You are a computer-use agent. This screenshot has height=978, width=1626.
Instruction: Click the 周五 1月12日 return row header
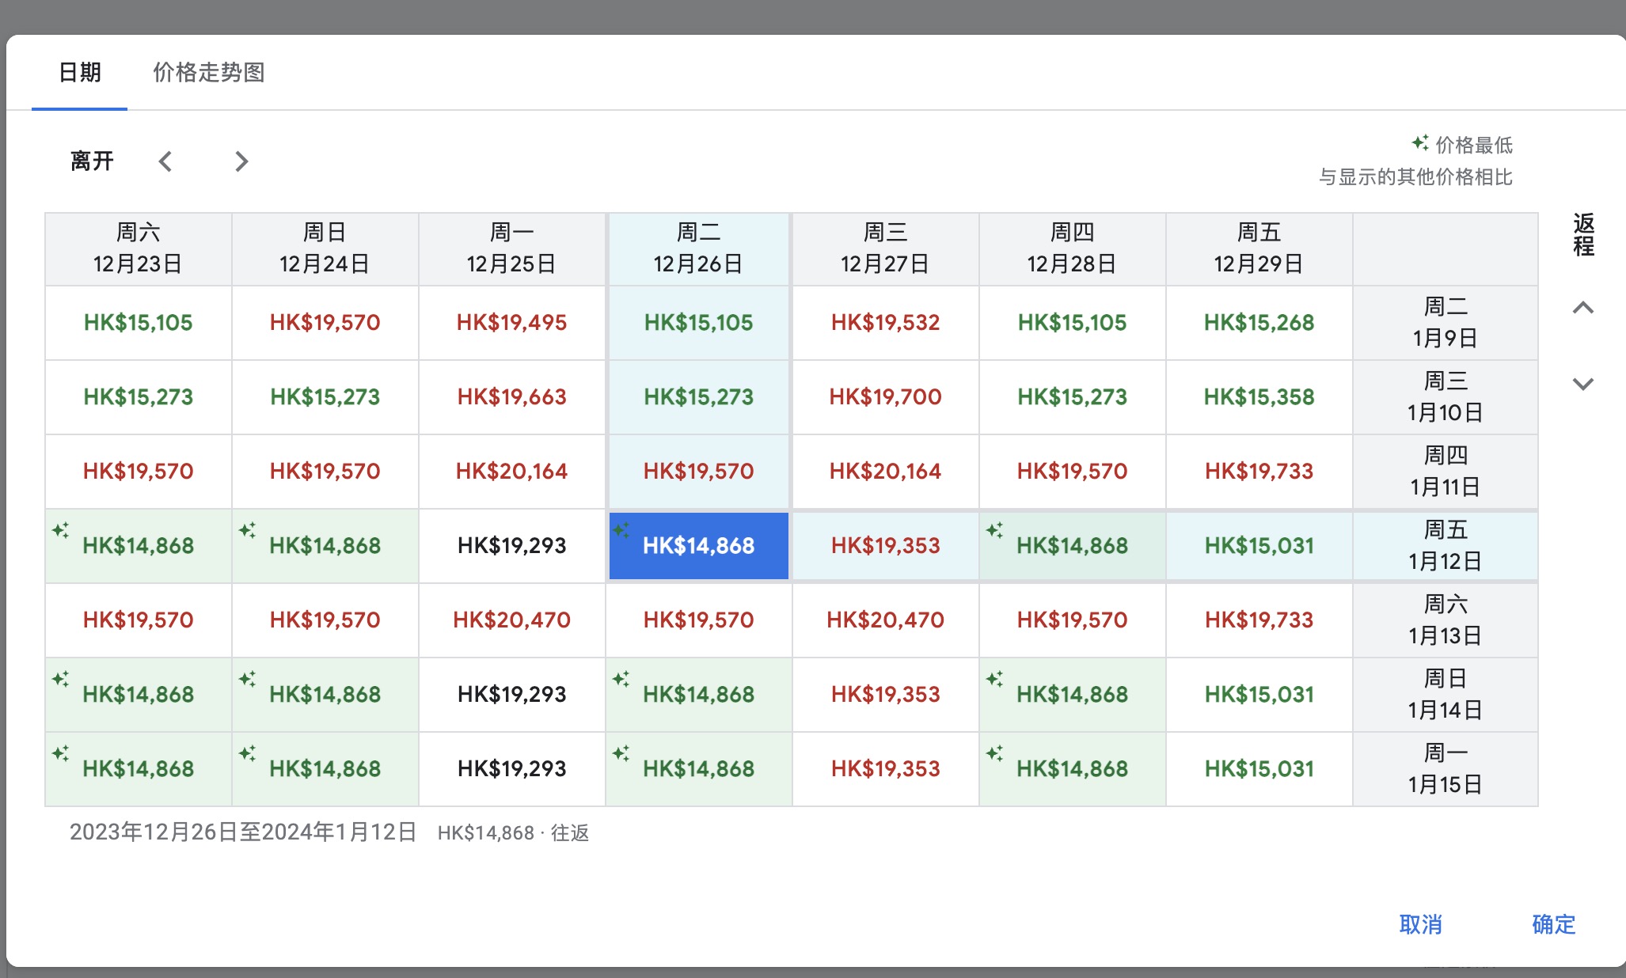[x=1446, y=546]
